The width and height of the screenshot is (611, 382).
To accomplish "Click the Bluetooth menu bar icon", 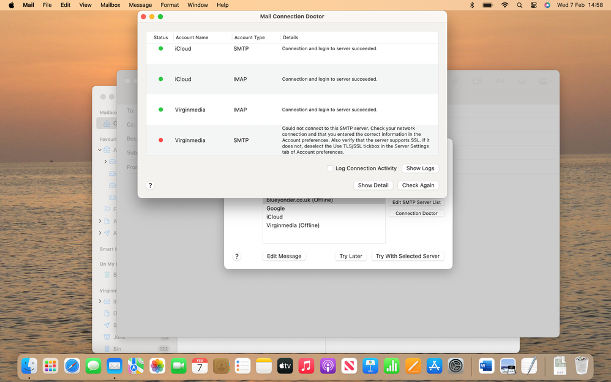I will pyautogui.click(x=472, y=5).
